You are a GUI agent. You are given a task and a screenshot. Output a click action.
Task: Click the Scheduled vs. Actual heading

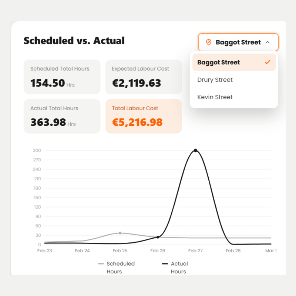(x=74, y=41)
